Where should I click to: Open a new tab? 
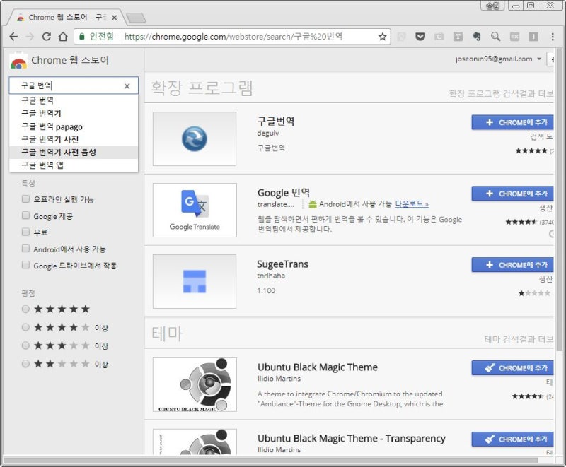137,18
